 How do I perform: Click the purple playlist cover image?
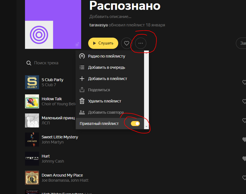tap(53, 24)
